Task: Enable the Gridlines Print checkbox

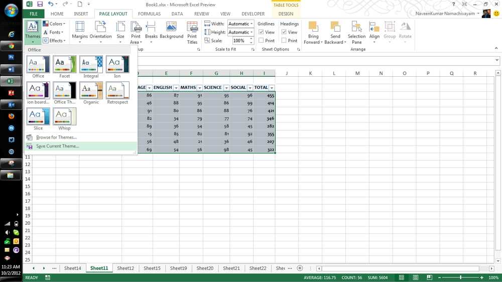Action: point(261,41)
